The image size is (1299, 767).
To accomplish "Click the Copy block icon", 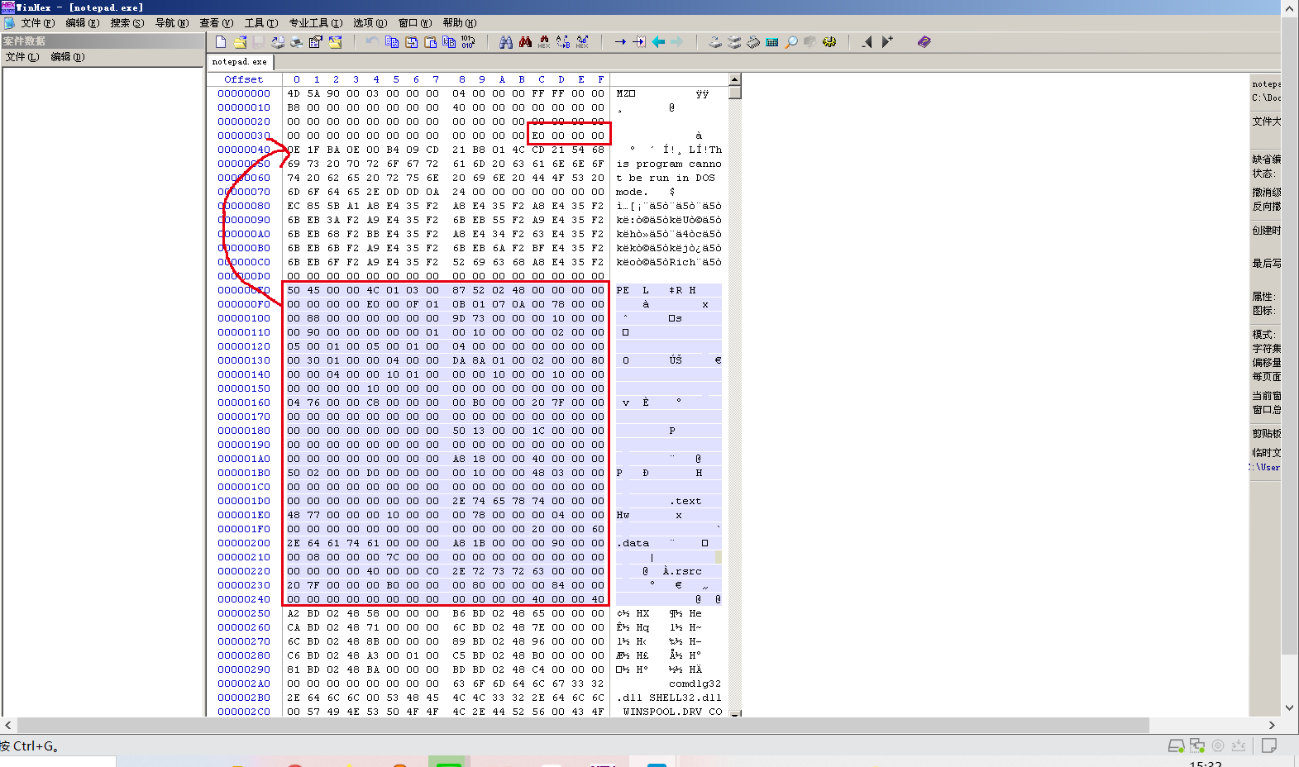I will tap(392, 42).
